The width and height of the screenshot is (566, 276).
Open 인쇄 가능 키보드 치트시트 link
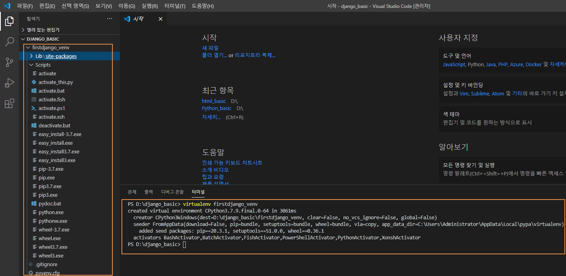(232, 162)
